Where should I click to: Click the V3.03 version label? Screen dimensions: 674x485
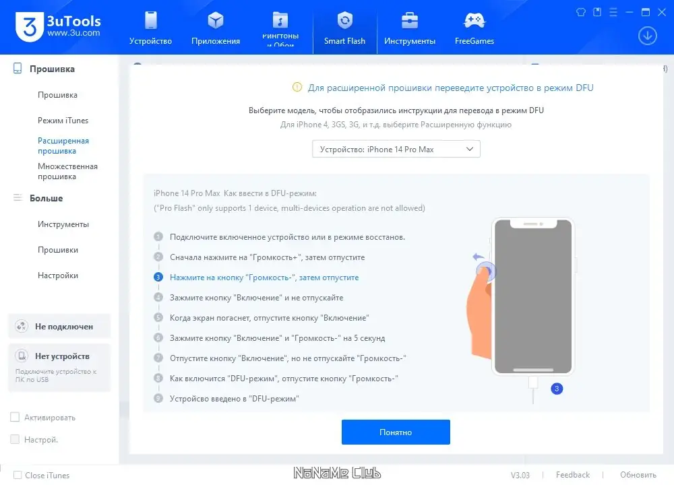pyautogui.click(x=520, y=475)
